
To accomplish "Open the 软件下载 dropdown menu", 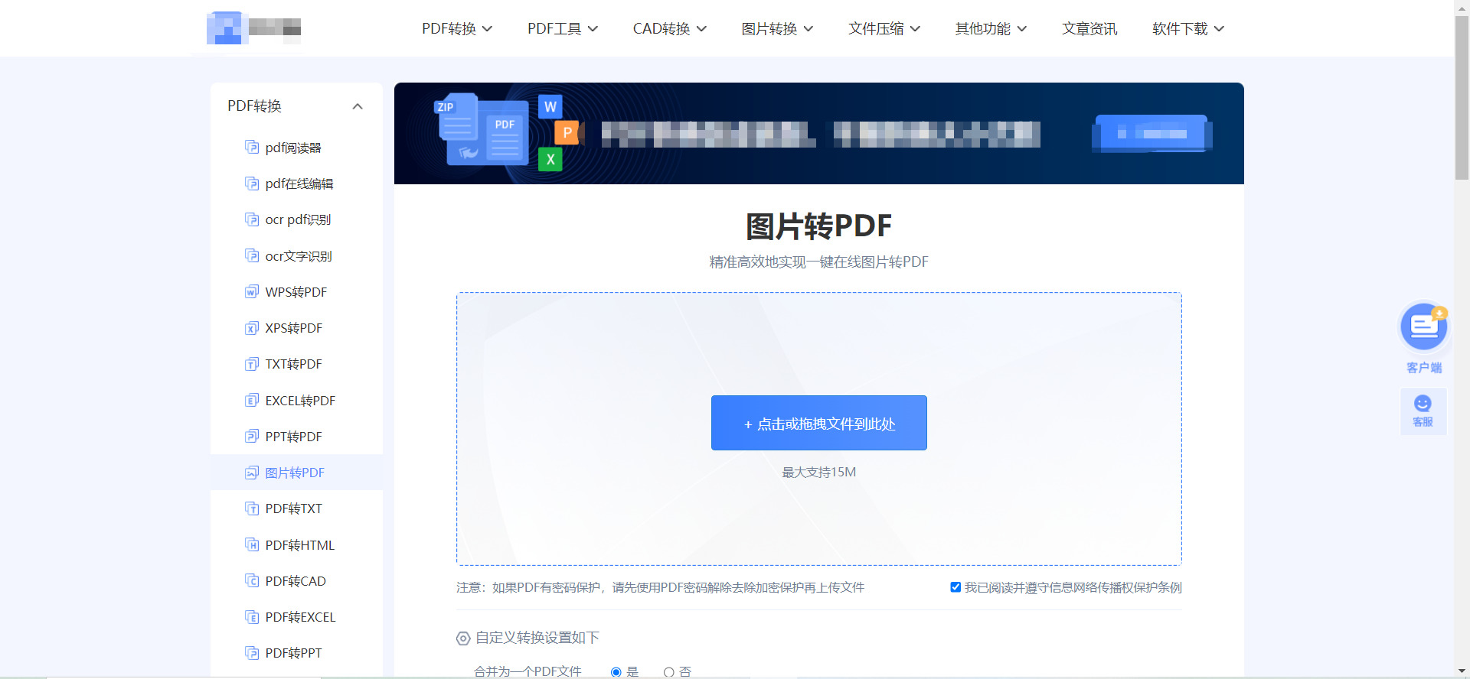I will (1188, 29).
